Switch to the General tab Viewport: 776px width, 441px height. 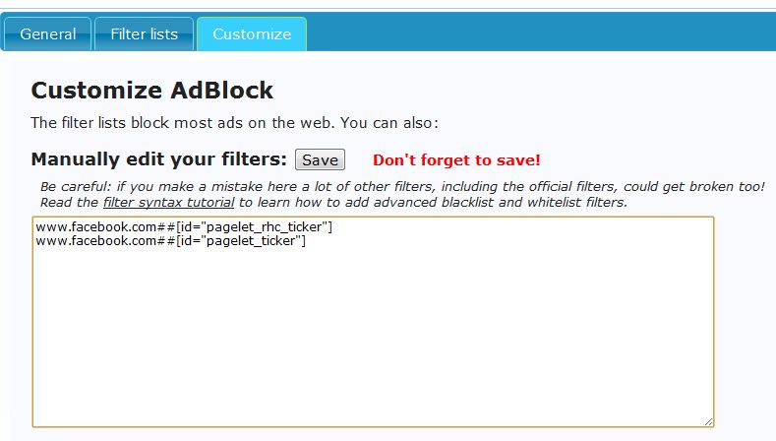click(47, 33)
